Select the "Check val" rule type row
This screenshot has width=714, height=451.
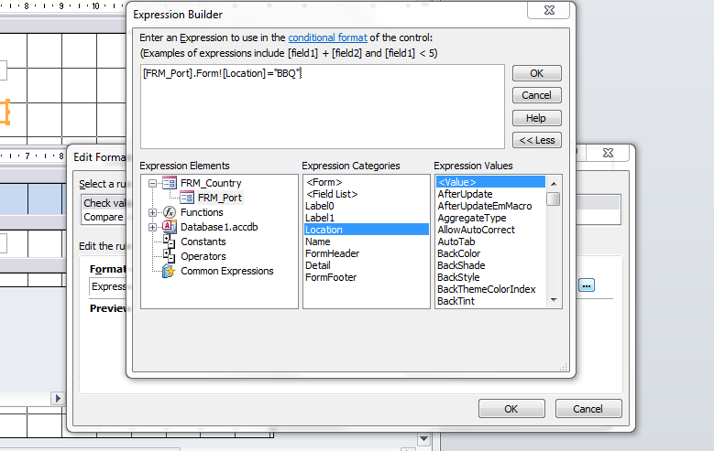[104, 203]
